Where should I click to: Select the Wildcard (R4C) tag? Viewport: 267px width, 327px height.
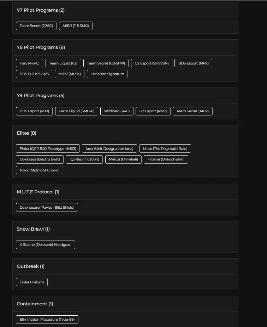point(117,111)
